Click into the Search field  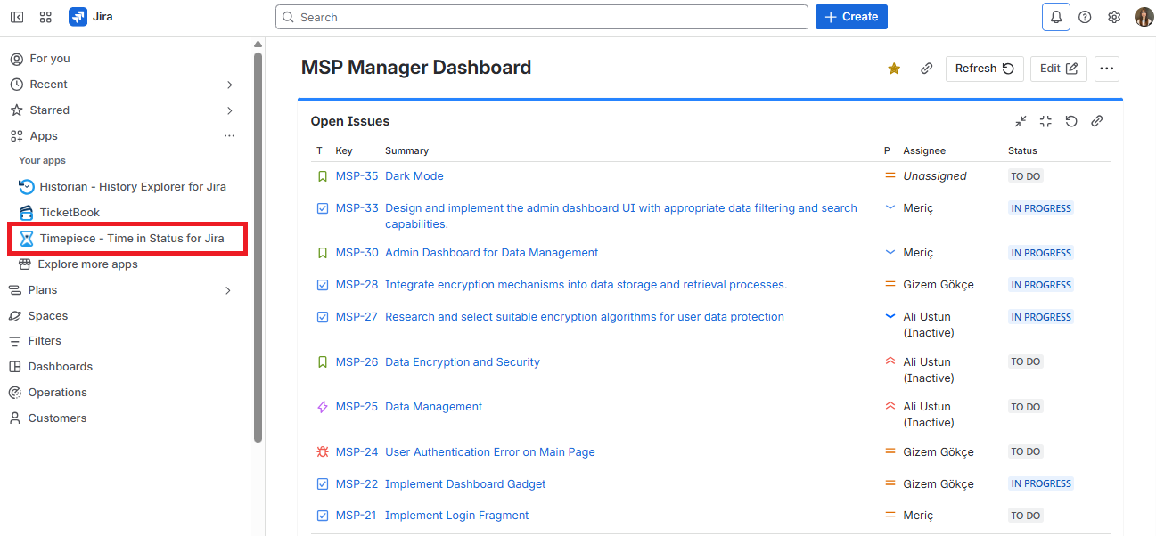(541, 17)
